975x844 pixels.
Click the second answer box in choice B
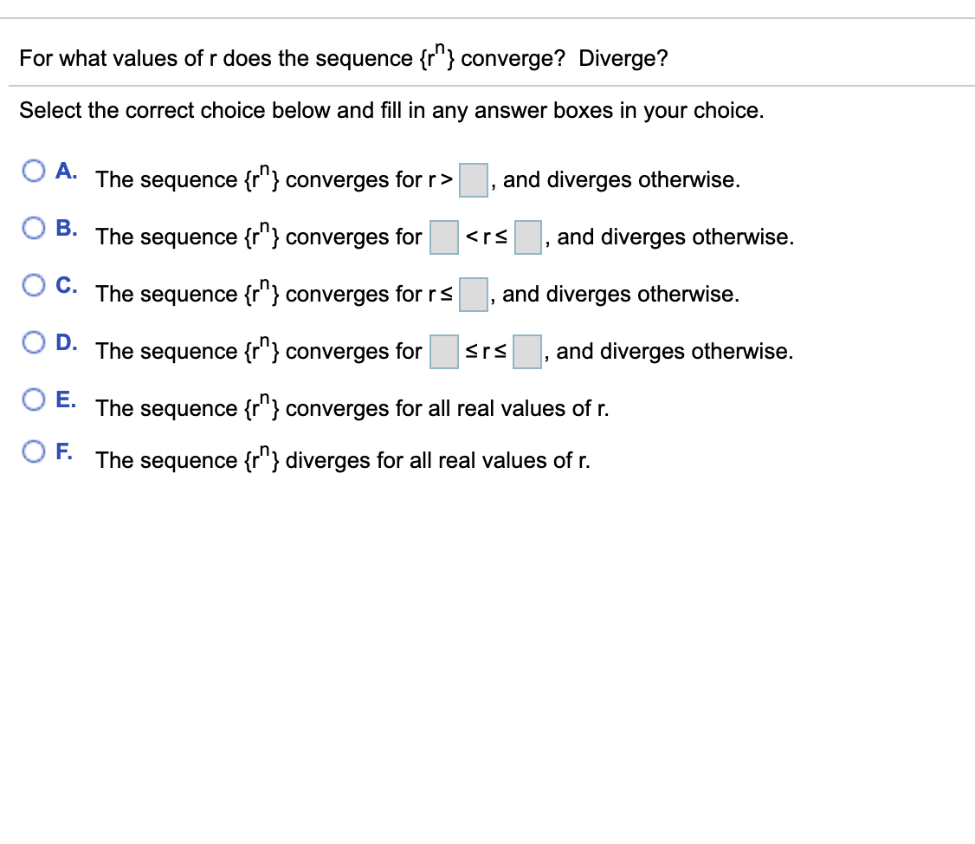tap(527, 237)
